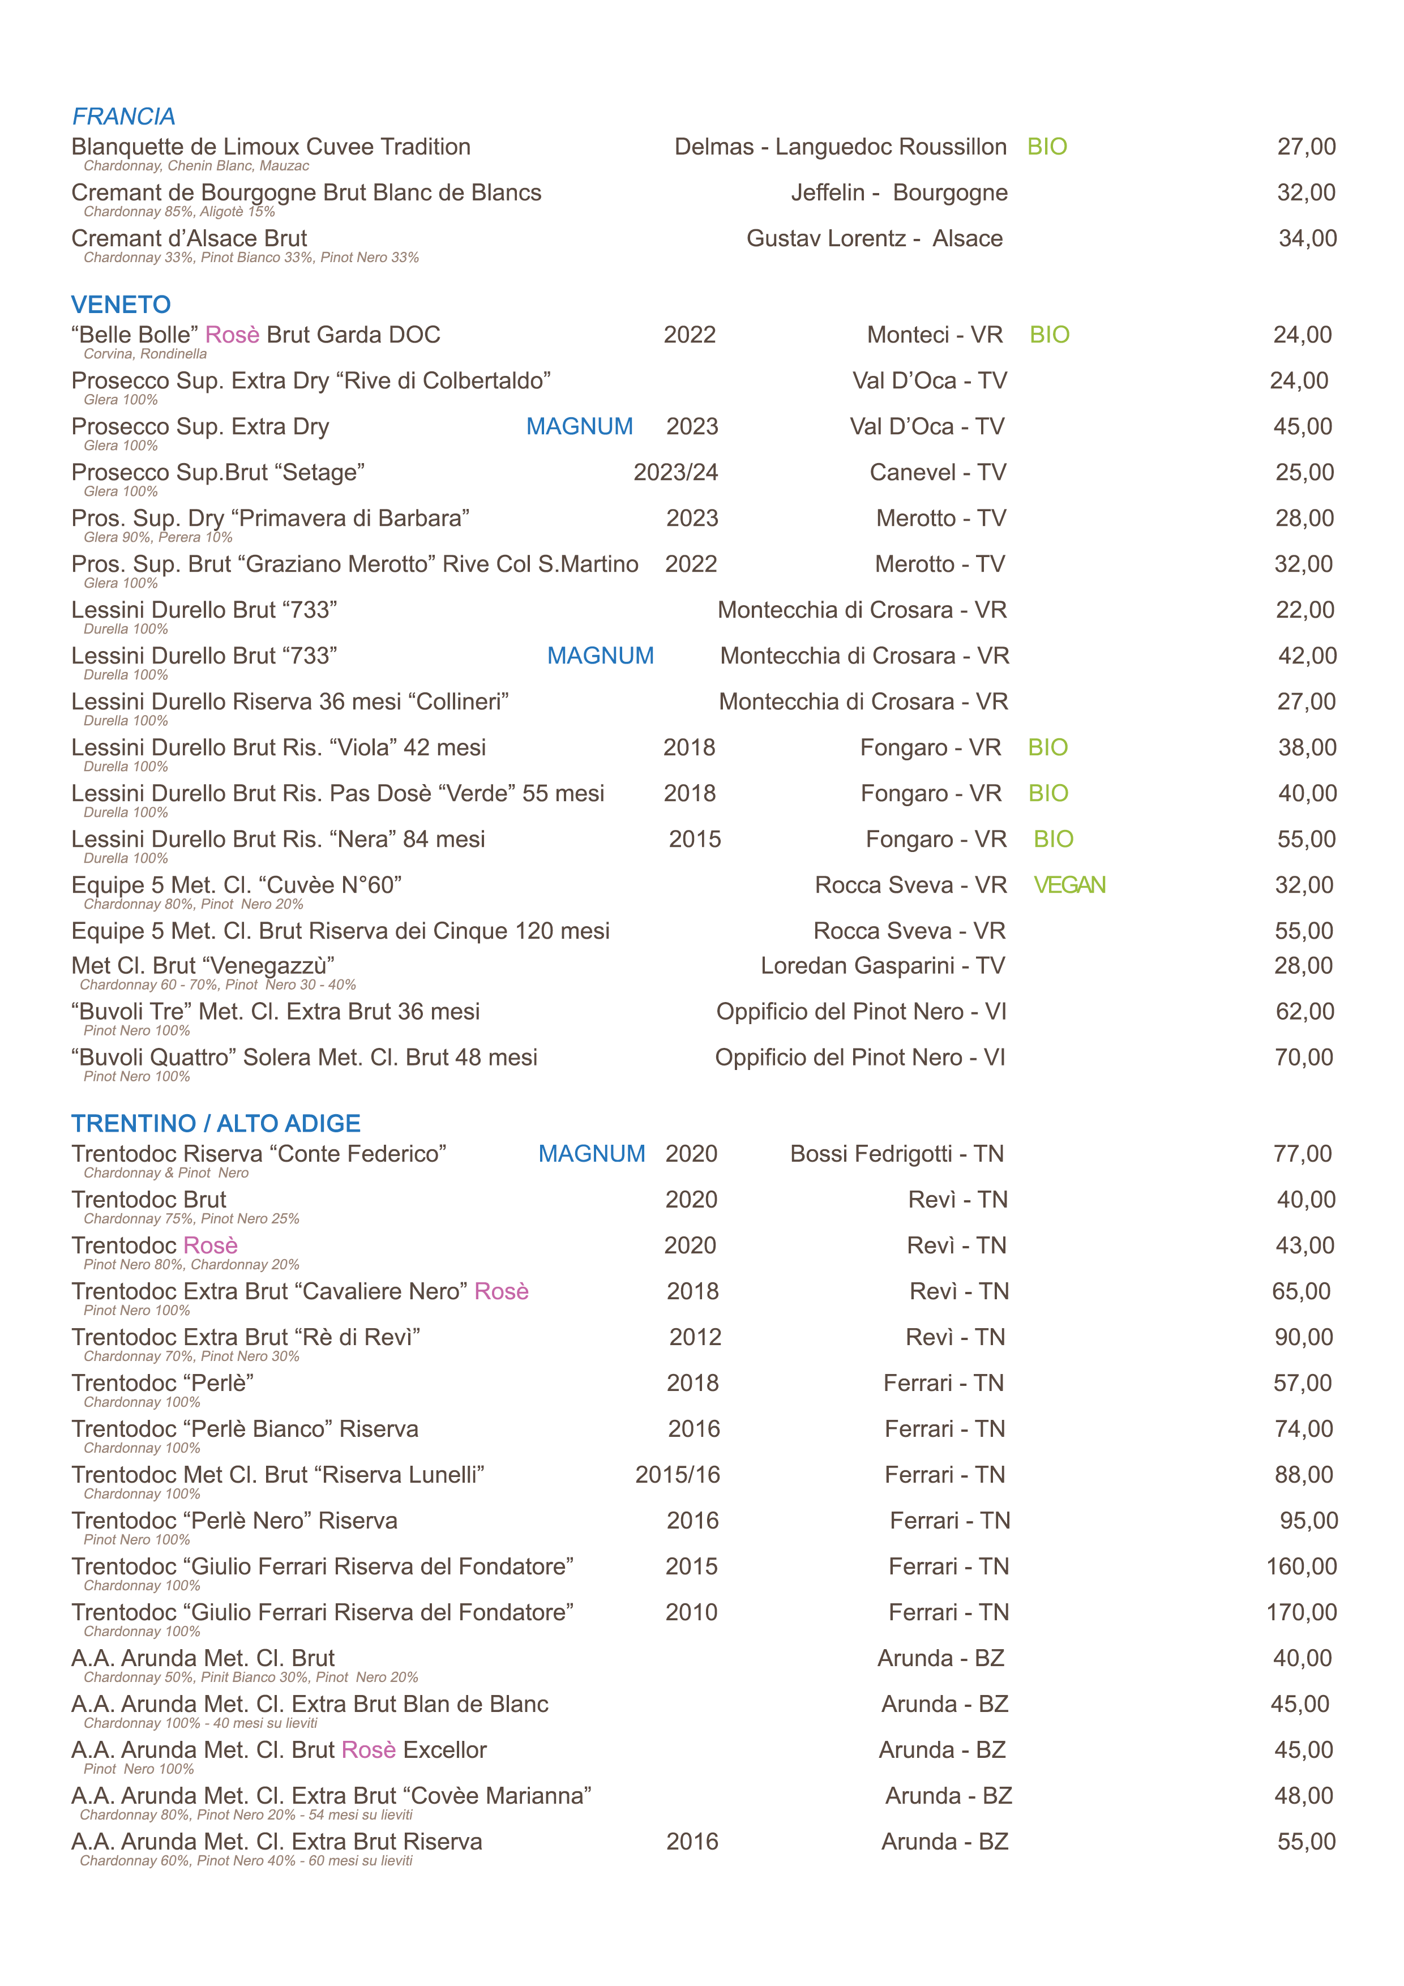The image size is (1404, 1986).
Task: Select Trentodoc "Perlè Bianco" Riserva
Action: pos(245,1429)
